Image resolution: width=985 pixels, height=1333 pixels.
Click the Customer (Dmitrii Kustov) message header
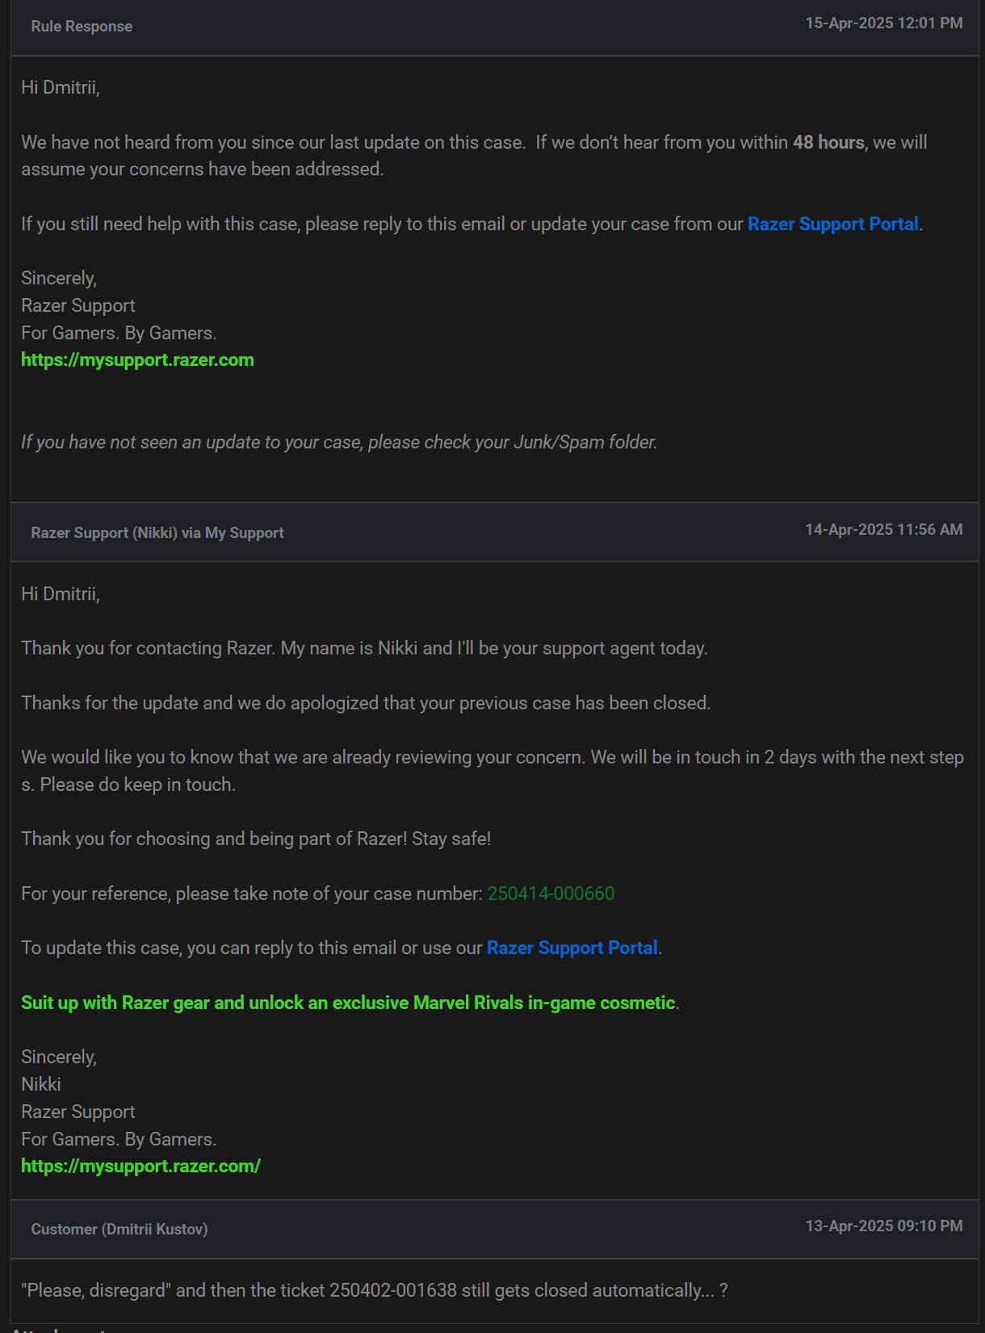click(119, 1229)
